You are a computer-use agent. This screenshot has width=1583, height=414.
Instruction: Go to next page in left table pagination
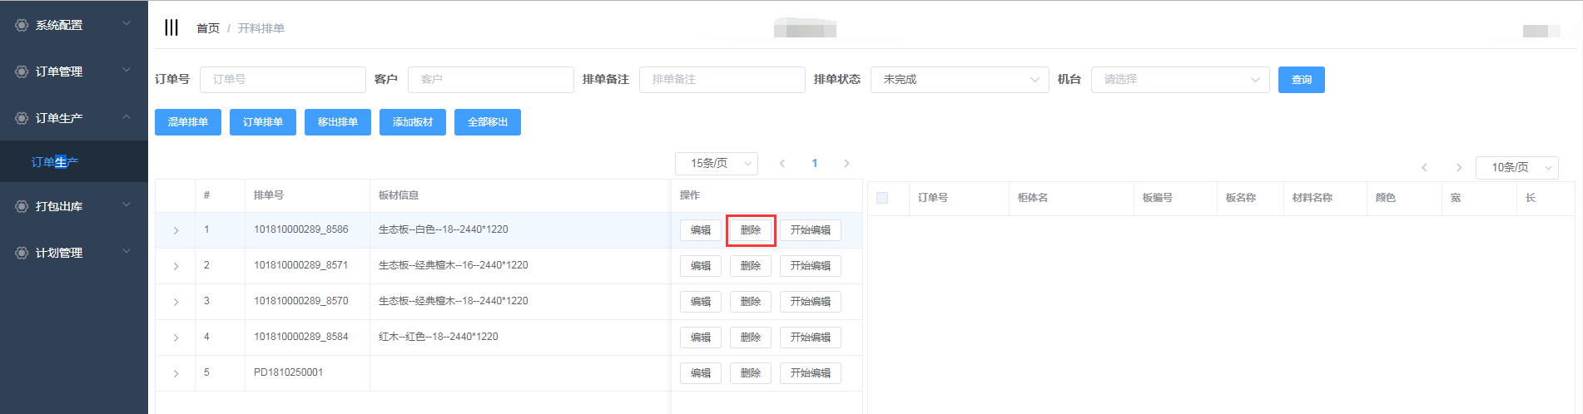coord(846,163)
